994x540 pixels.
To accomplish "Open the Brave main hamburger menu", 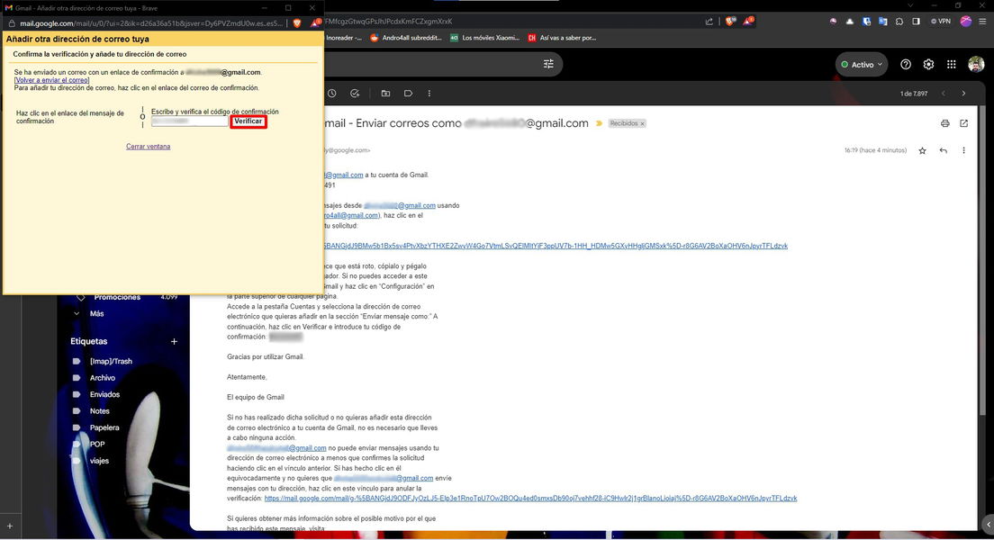I will pos(982,22).
